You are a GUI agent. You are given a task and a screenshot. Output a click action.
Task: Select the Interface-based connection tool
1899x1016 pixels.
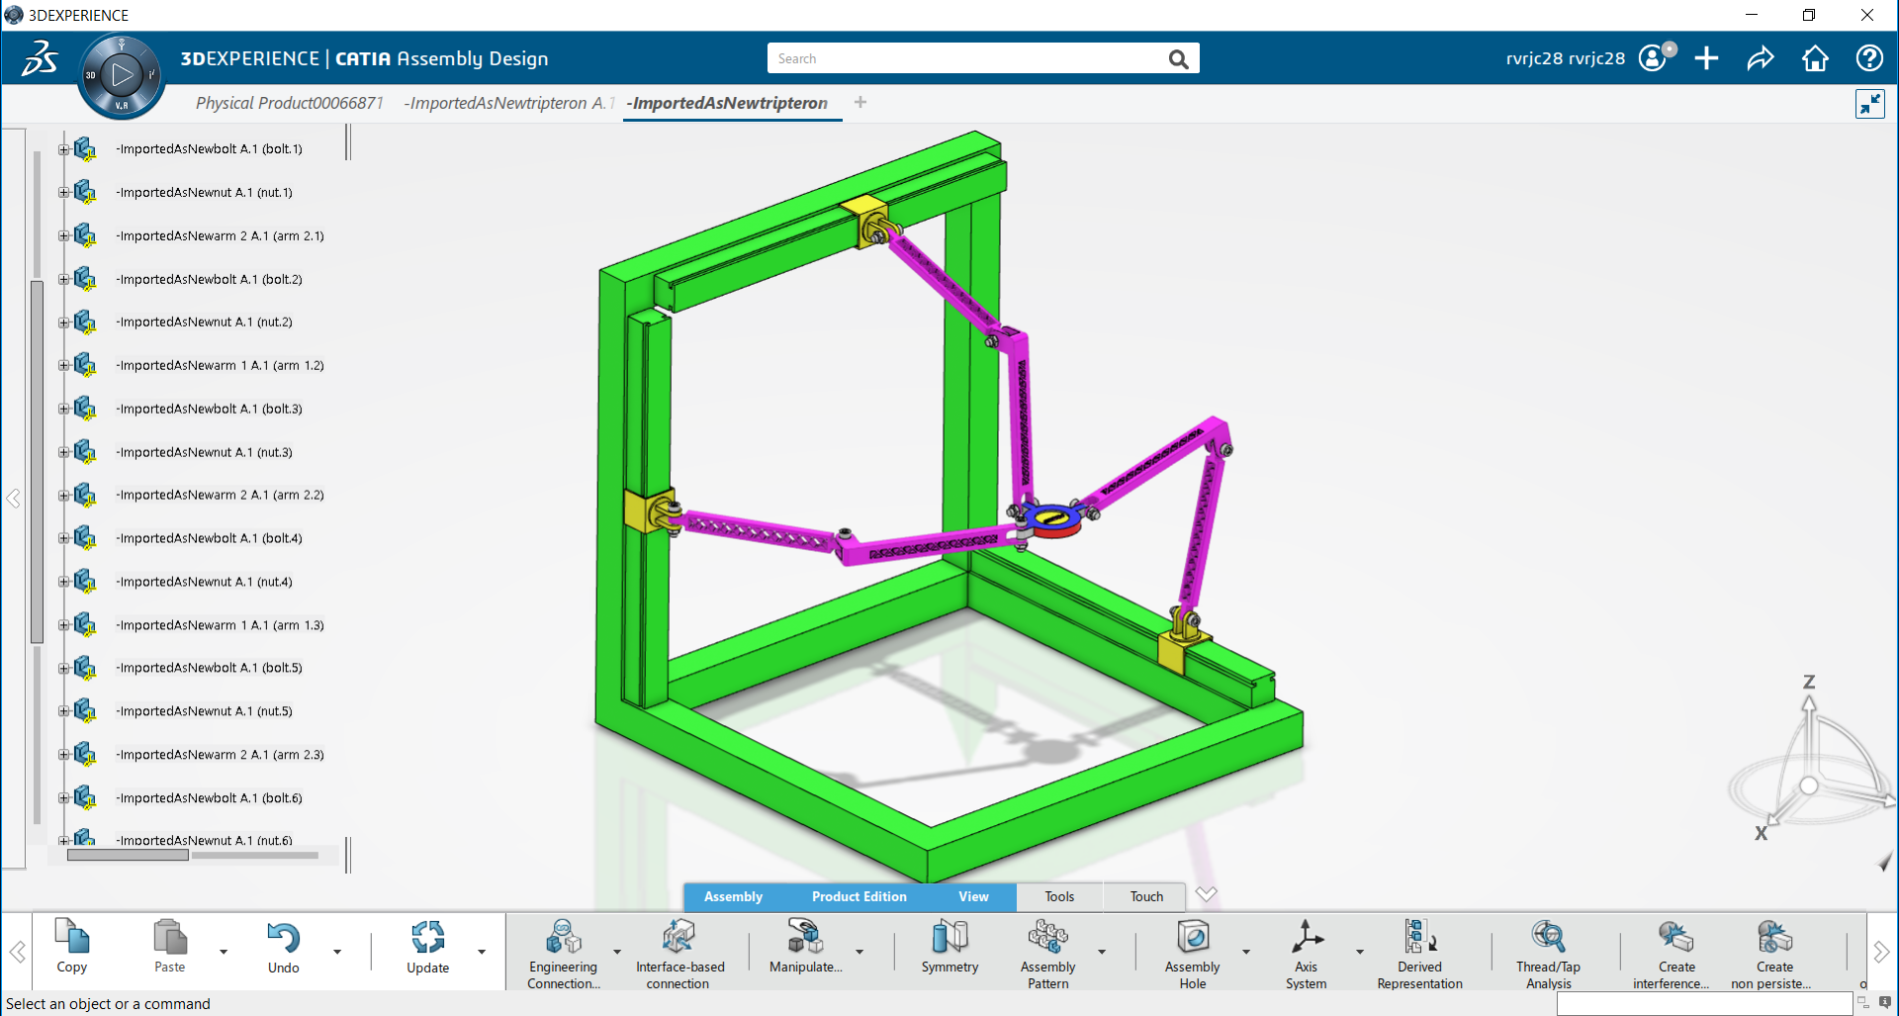coord(678,936)
